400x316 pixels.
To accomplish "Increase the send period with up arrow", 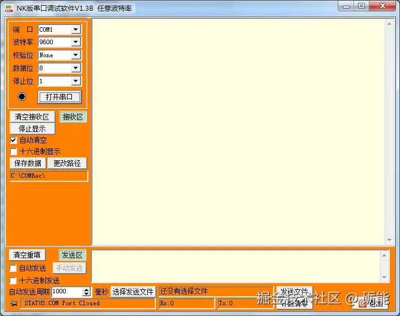I will tap(87, 289).
